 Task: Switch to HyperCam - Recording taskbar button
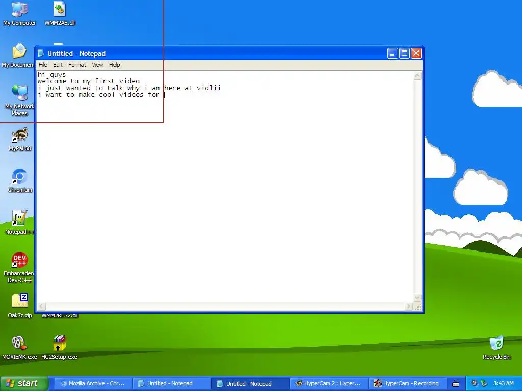click(x=407, y=383)
